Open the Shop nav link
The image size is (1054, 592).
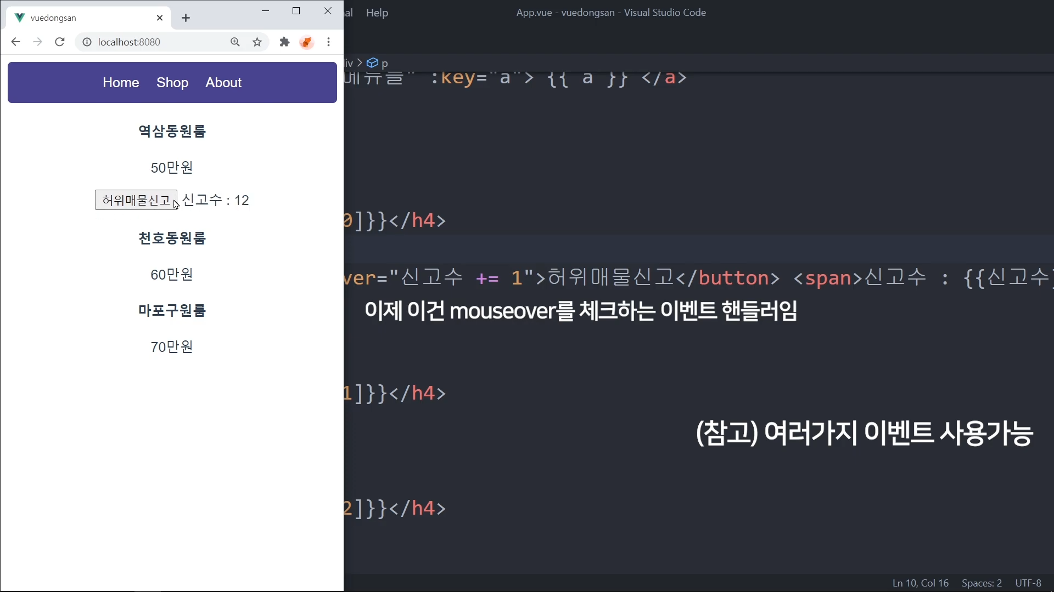172,83
